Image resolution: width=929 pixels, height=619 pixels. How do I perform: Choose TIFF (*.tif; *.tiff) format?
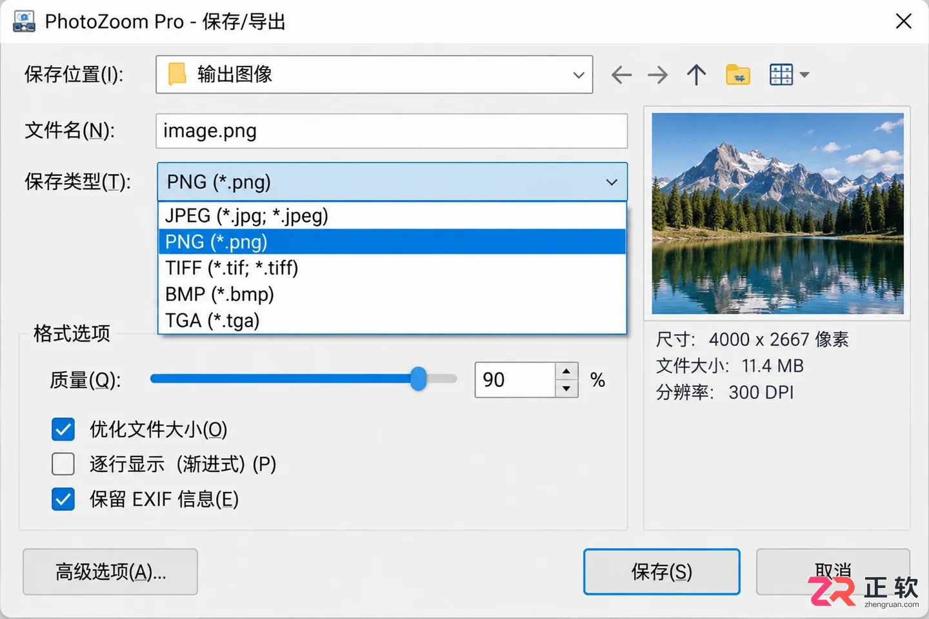pos(392,268)
